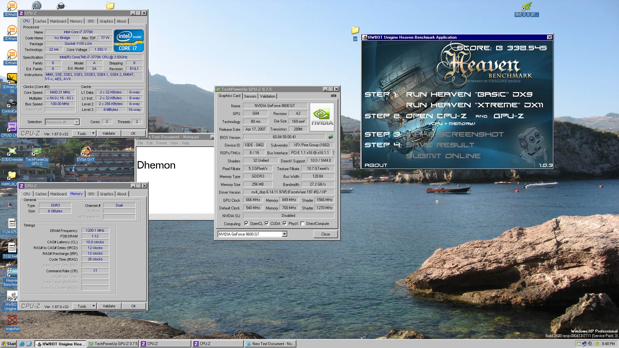
Task: Expand Tools dropdown arrow in upper CPU-Z
Action: [x=93, y=133]
